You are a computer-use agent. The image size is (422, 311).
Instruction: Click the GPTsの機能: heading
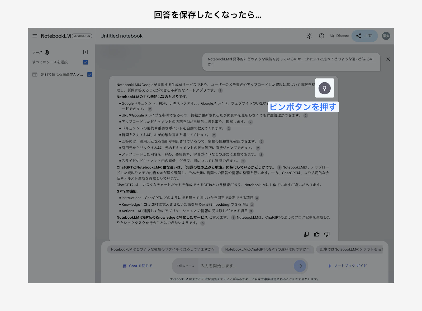point(127,191)
